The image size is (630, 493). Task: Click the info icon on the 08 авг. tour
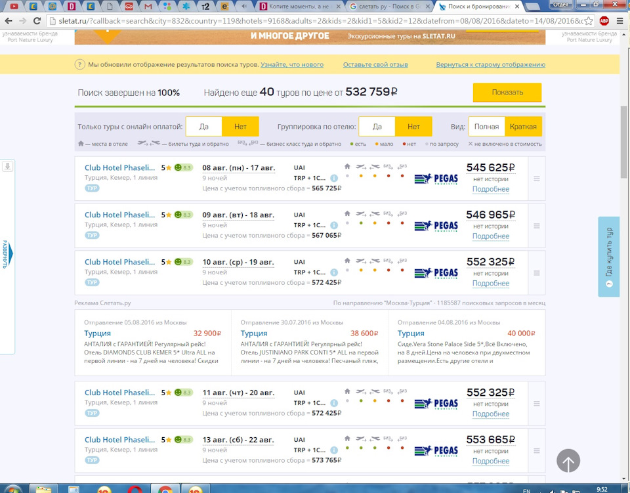334,178
